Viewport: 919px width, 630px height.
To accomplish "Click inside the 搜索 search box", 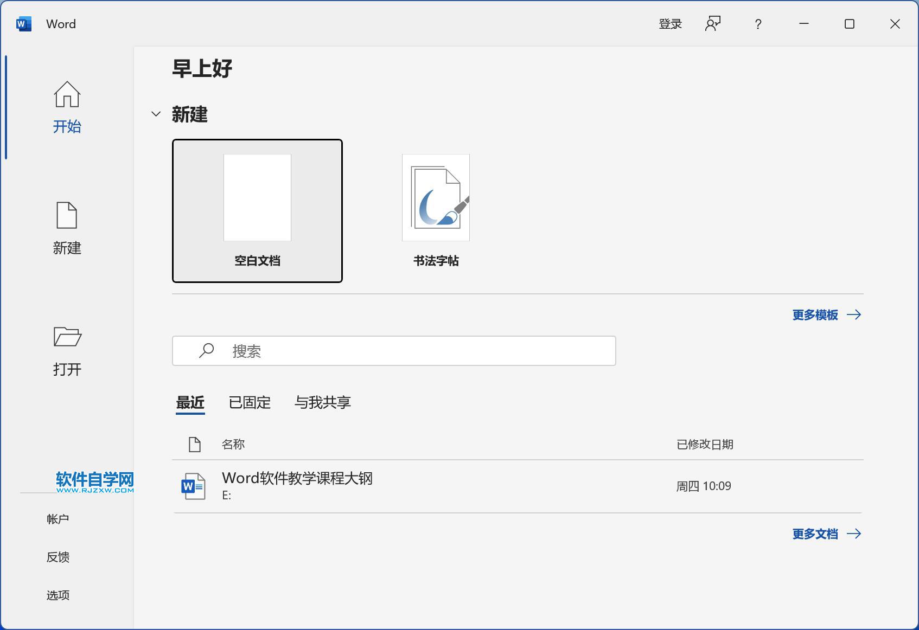I will (x=380, y=351).
